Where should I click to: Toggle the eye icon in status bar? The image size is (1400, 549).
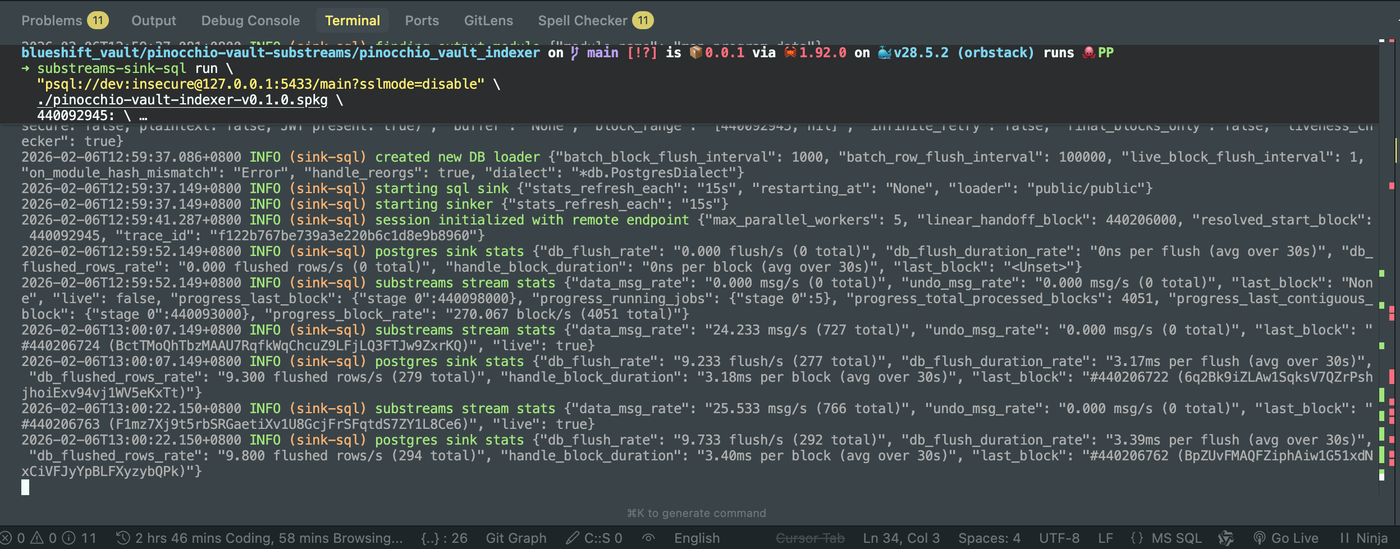(x=648, y=538)
